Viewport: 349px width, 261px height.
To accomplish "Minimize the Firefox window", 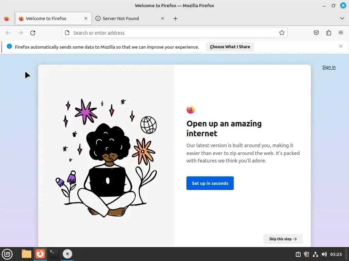I will (x=324, y=5).
